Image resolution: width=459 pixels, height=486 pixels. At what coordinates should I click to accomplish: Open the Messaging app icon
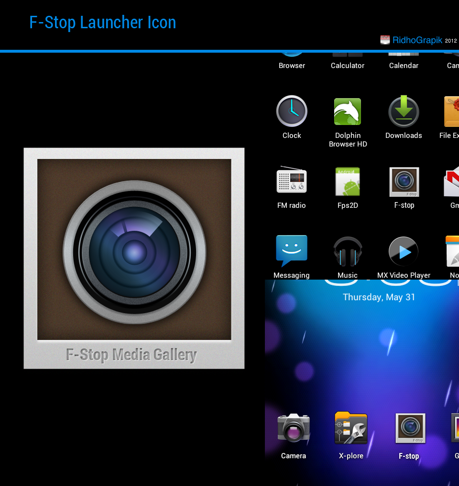[x=292, y=250]
